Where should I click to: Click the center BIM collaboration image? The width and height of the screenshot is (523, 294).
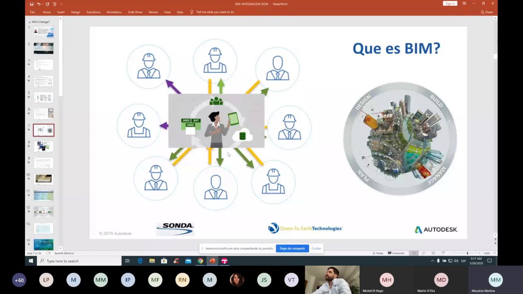[216, 121]
